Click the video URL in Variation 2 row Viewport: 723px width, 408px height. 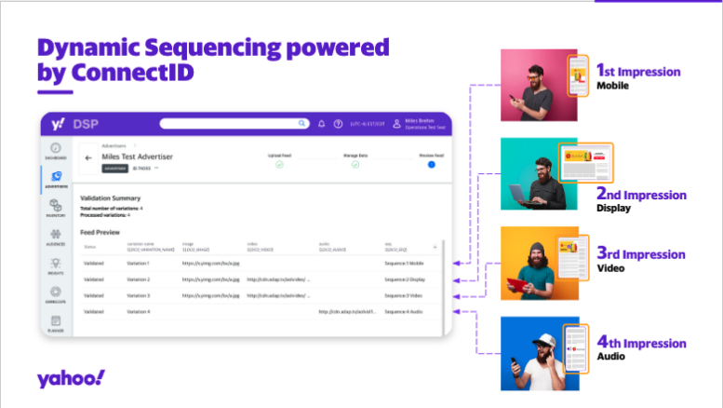coord(278,279)
